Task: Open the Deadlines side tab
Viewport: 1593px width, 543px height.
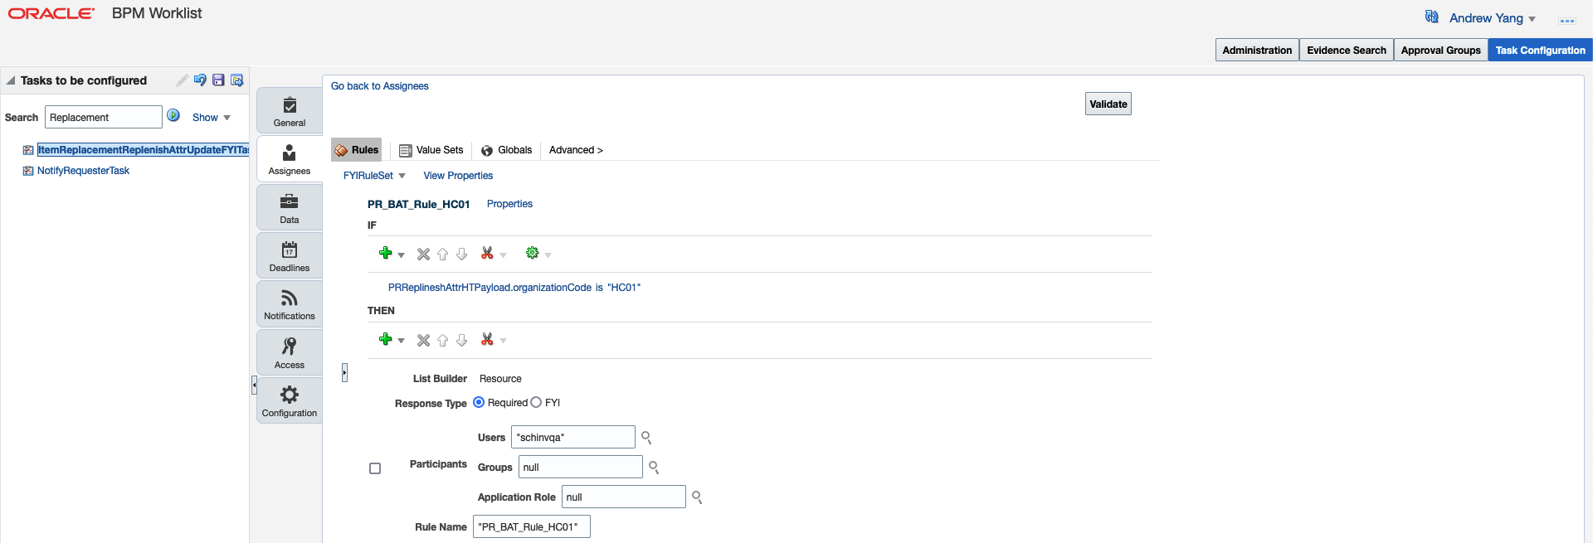Action: [290, 255]
